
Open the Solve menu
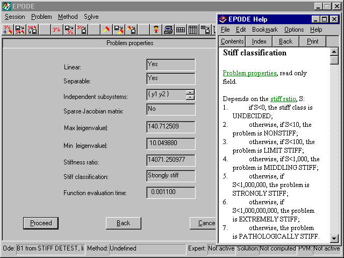click(91, 17)
